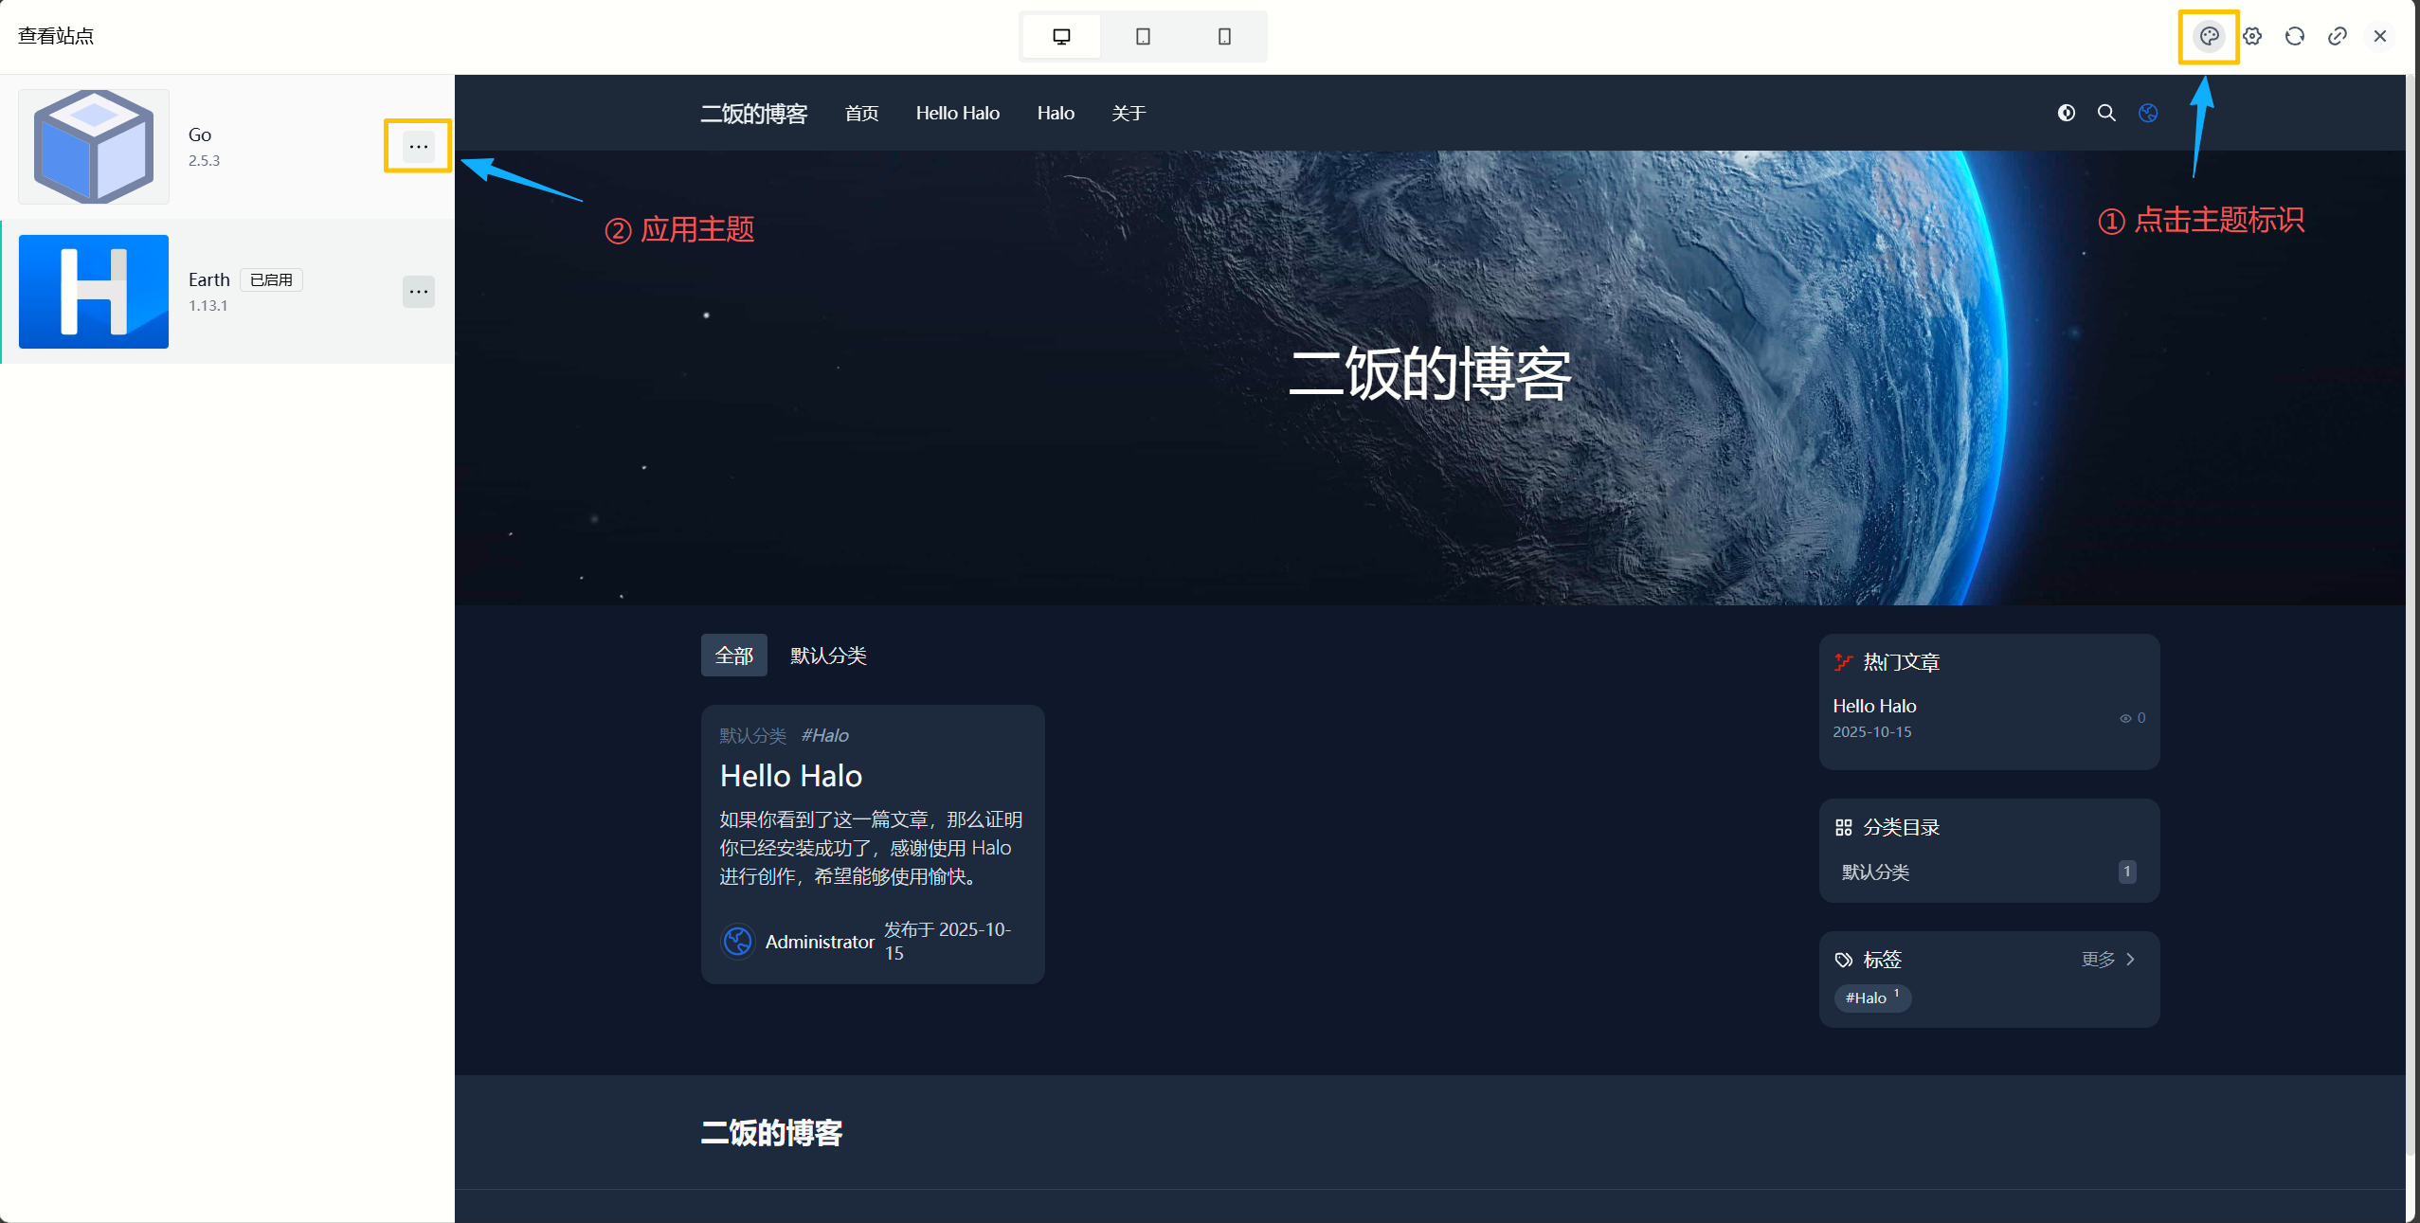The height and width of the screenshot is (1223, 2420).
Task: Open theme settings via the gear icon
Action: pos(2253,36)
